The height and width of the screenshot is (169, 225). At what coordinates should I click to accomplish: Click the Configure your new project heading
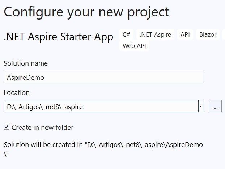point(86,12)
